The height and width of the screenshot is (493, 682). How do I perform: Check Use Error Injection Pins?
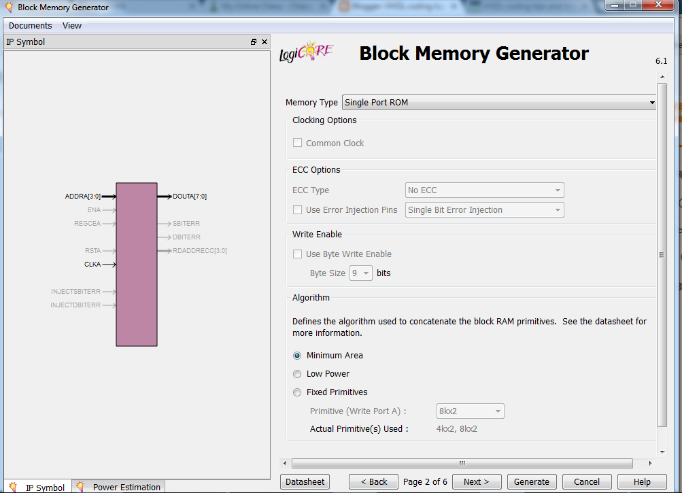click(297, 210)
